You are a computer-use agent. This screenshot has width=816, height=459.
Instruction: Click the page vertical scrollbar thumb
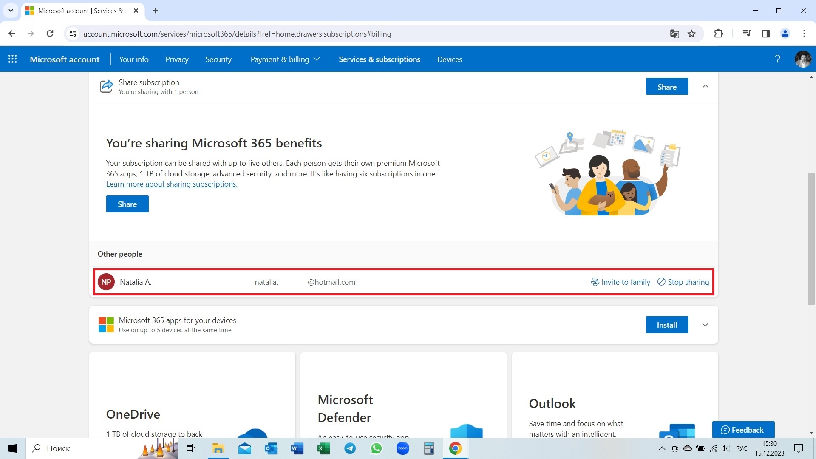click(811, 239)
